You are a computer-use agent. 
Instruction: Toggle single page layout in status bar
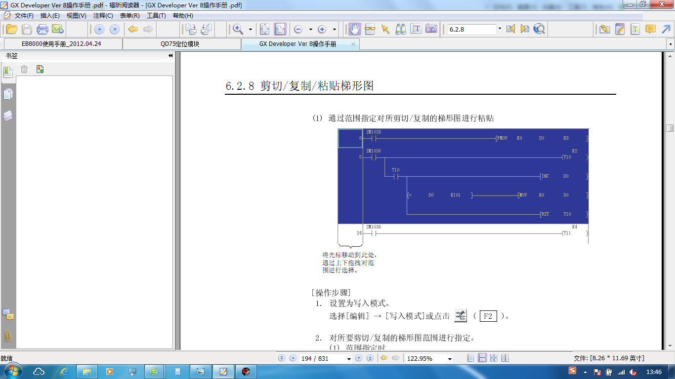[x=470, y=358]
